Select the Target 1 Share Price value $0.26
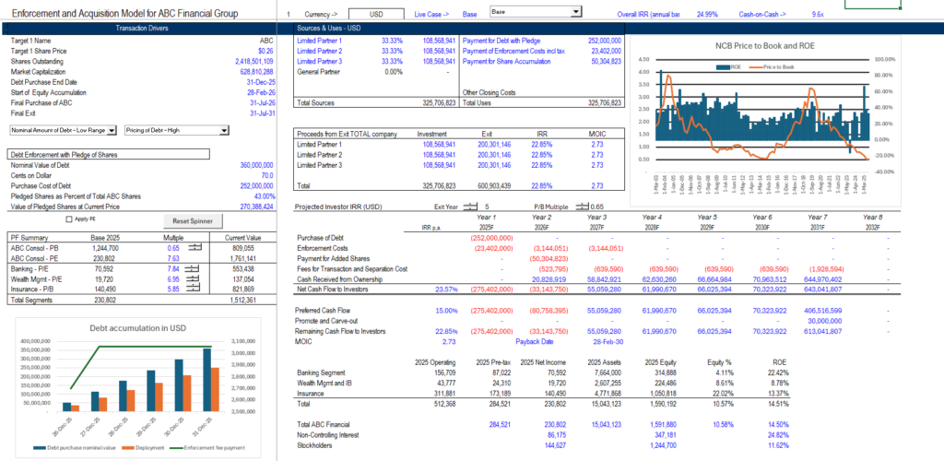The height and width of the screenshot is (461, 944). 265,51
